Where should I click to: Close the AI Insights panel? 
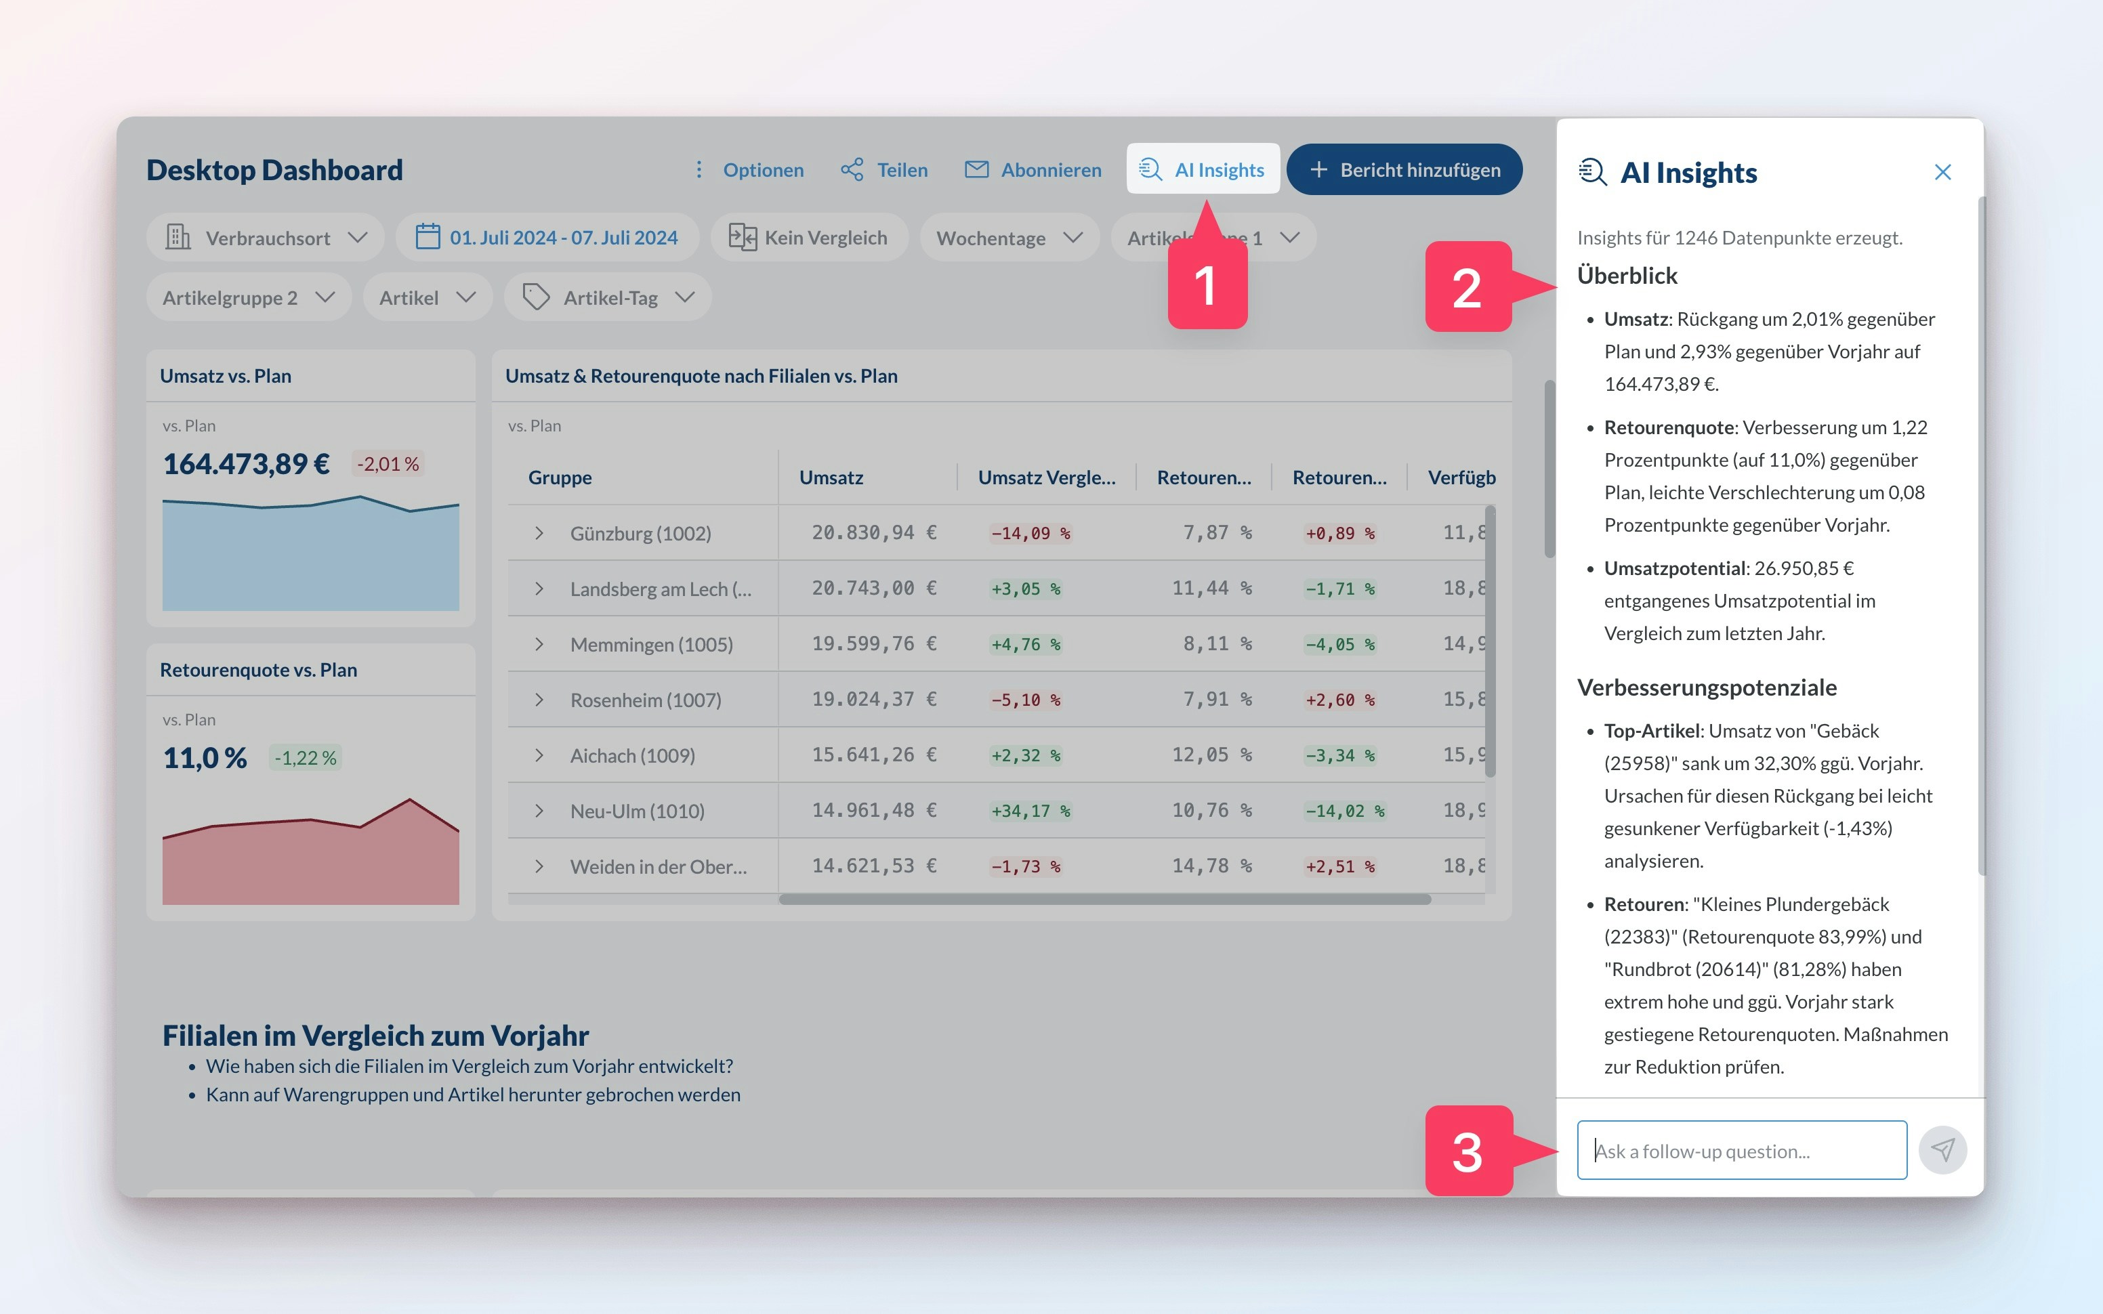(1942, 172)
